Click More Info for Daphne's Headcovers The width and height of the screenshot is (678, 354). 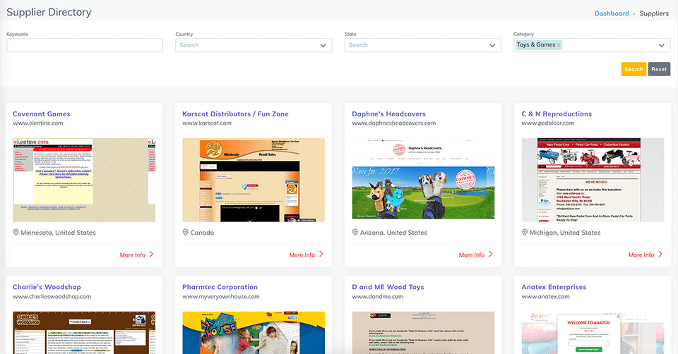click(x=471, y=255)
